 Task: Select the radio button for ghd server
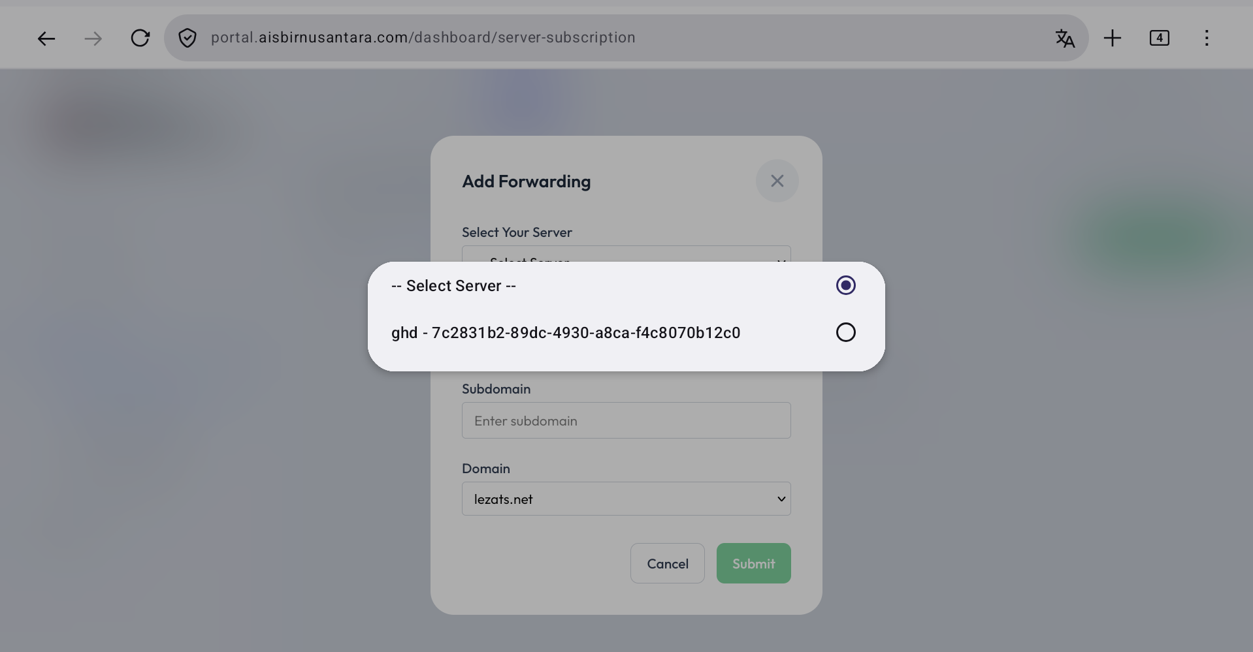click(x=845, y=333)
